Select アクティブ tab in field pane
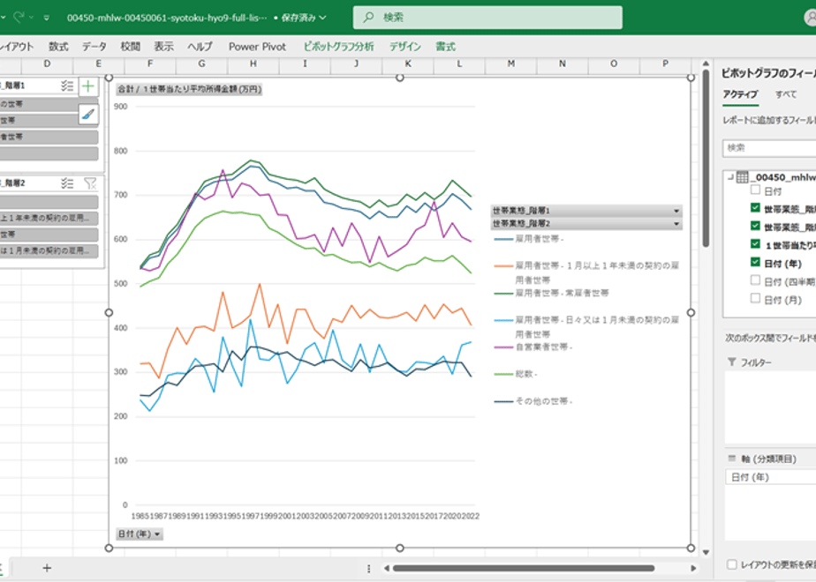Screen dimensions: 816x582 point(740,94)
